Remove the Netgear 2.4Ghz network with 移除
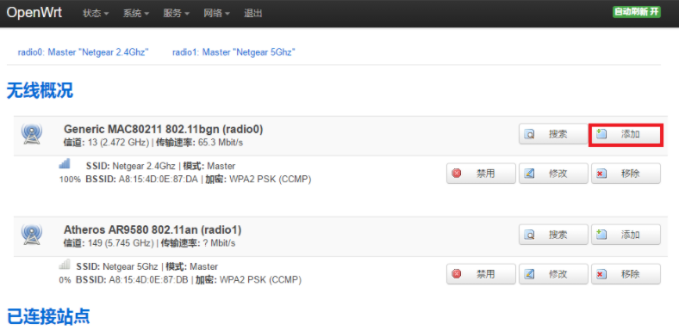 click(x=626, y=174)
